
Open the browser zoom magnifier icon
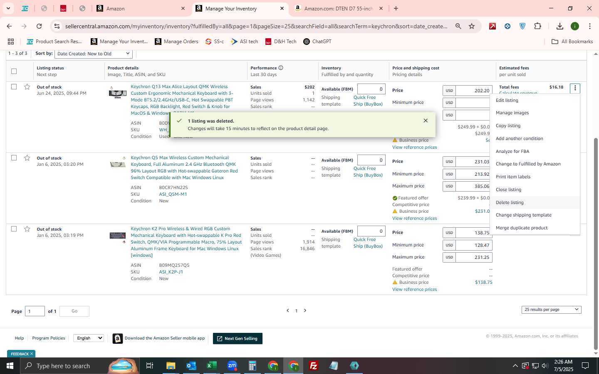pyautogui.click(x=458, y=26)
